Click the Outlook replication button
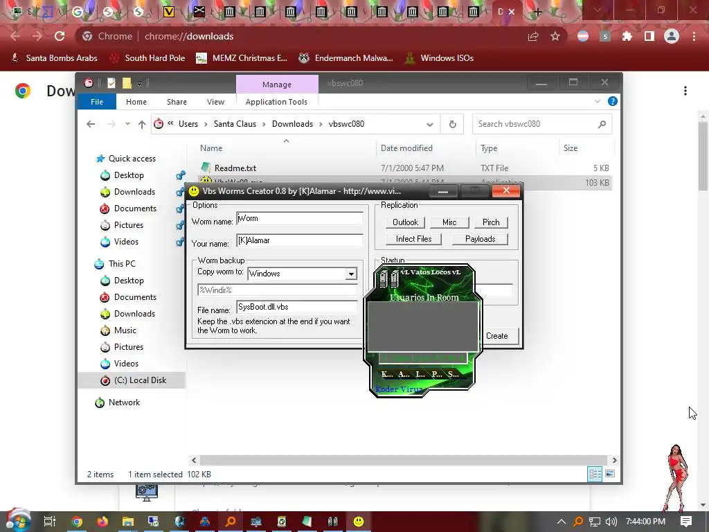 [x=405, y=222]
